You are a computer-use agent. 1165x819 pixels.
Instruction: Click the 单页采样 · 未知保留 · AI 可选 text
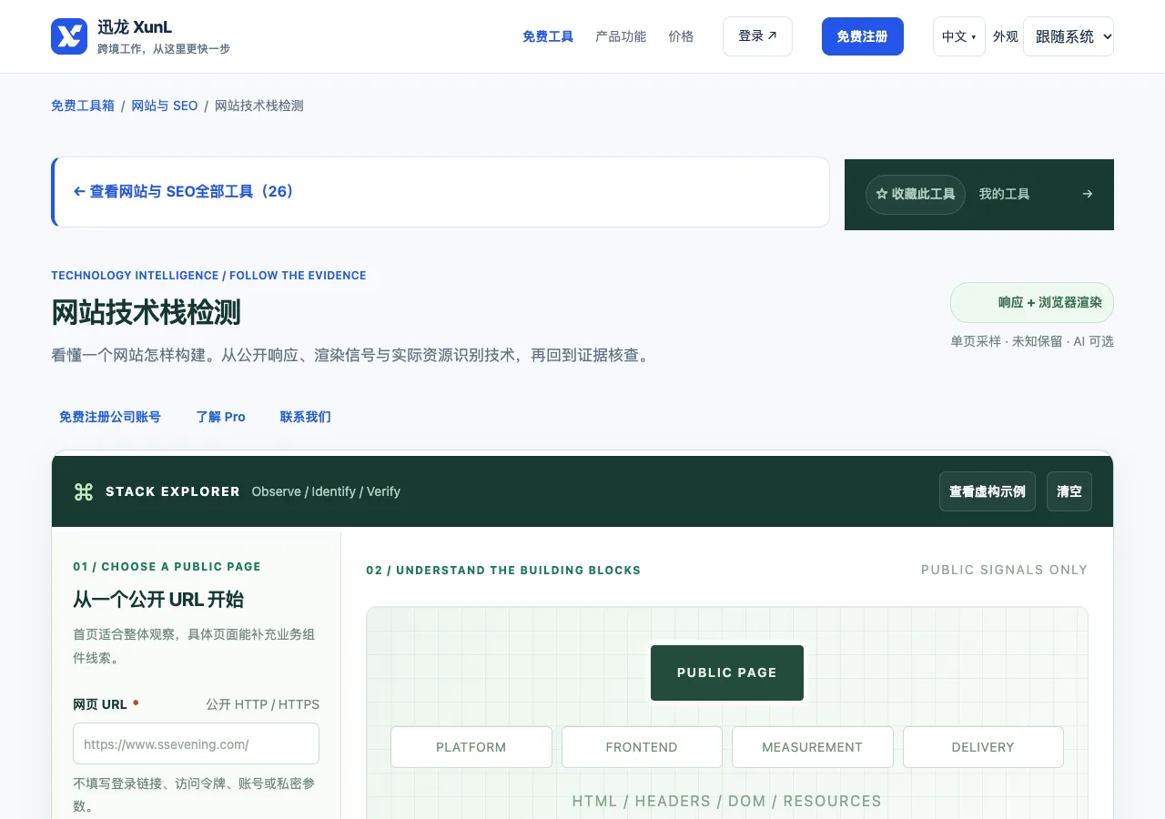pyautogui.click(x=1032, y=341)
